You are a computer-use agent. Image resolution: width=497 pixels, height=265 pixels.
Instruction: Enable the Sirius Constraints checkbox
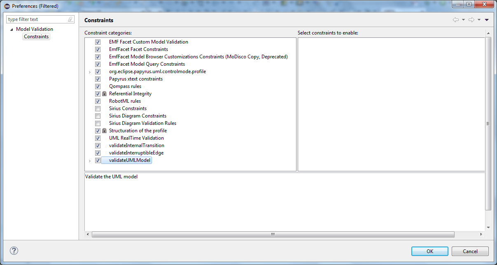[98, 108]
